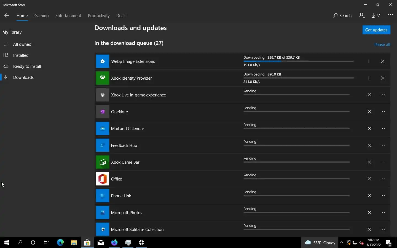Screen dimensions: 397x248
Task: Click the OneNote app icon
Action: pos(103,112)
